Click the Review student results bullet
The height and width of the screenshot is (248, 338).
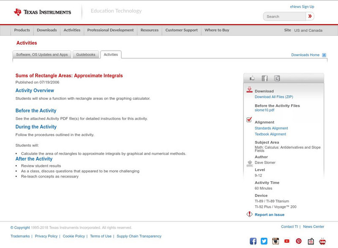[x=41, y=166]
